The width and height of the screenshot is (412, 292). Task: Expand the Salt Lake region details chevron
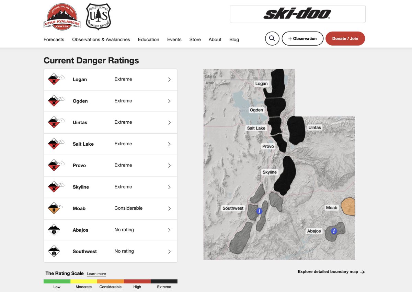[169, 144]
